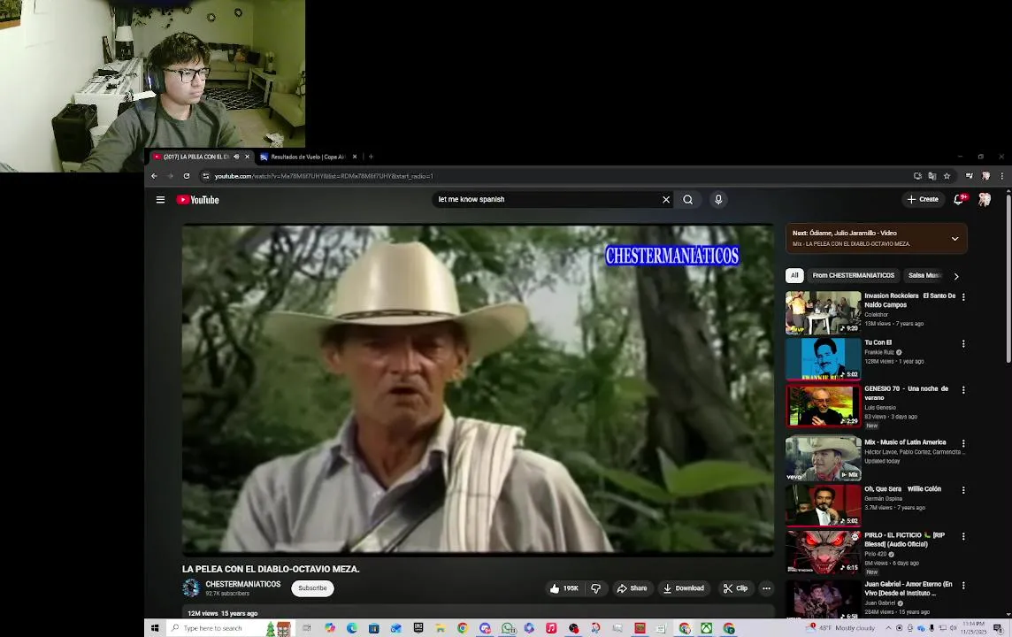Mute the tab via speaker icon

click(236, 157)
